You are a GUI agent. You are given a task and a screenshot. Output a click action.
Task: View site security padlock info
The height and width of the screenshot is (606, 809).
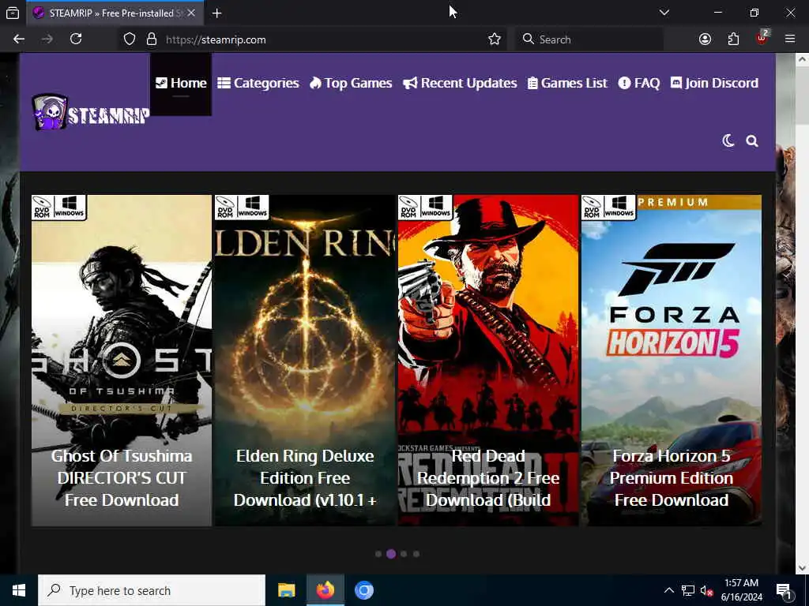pos(151,39)
